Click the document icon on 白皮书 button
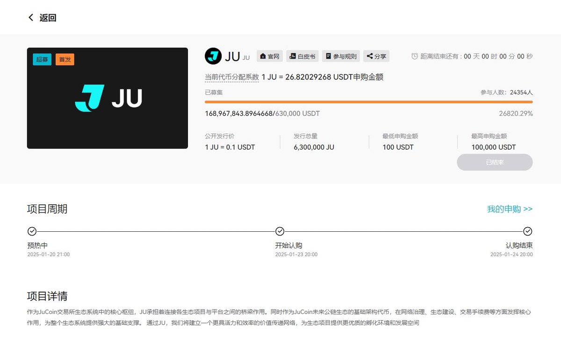The height and width of the screenshot is (343, 561). [293, 56]
